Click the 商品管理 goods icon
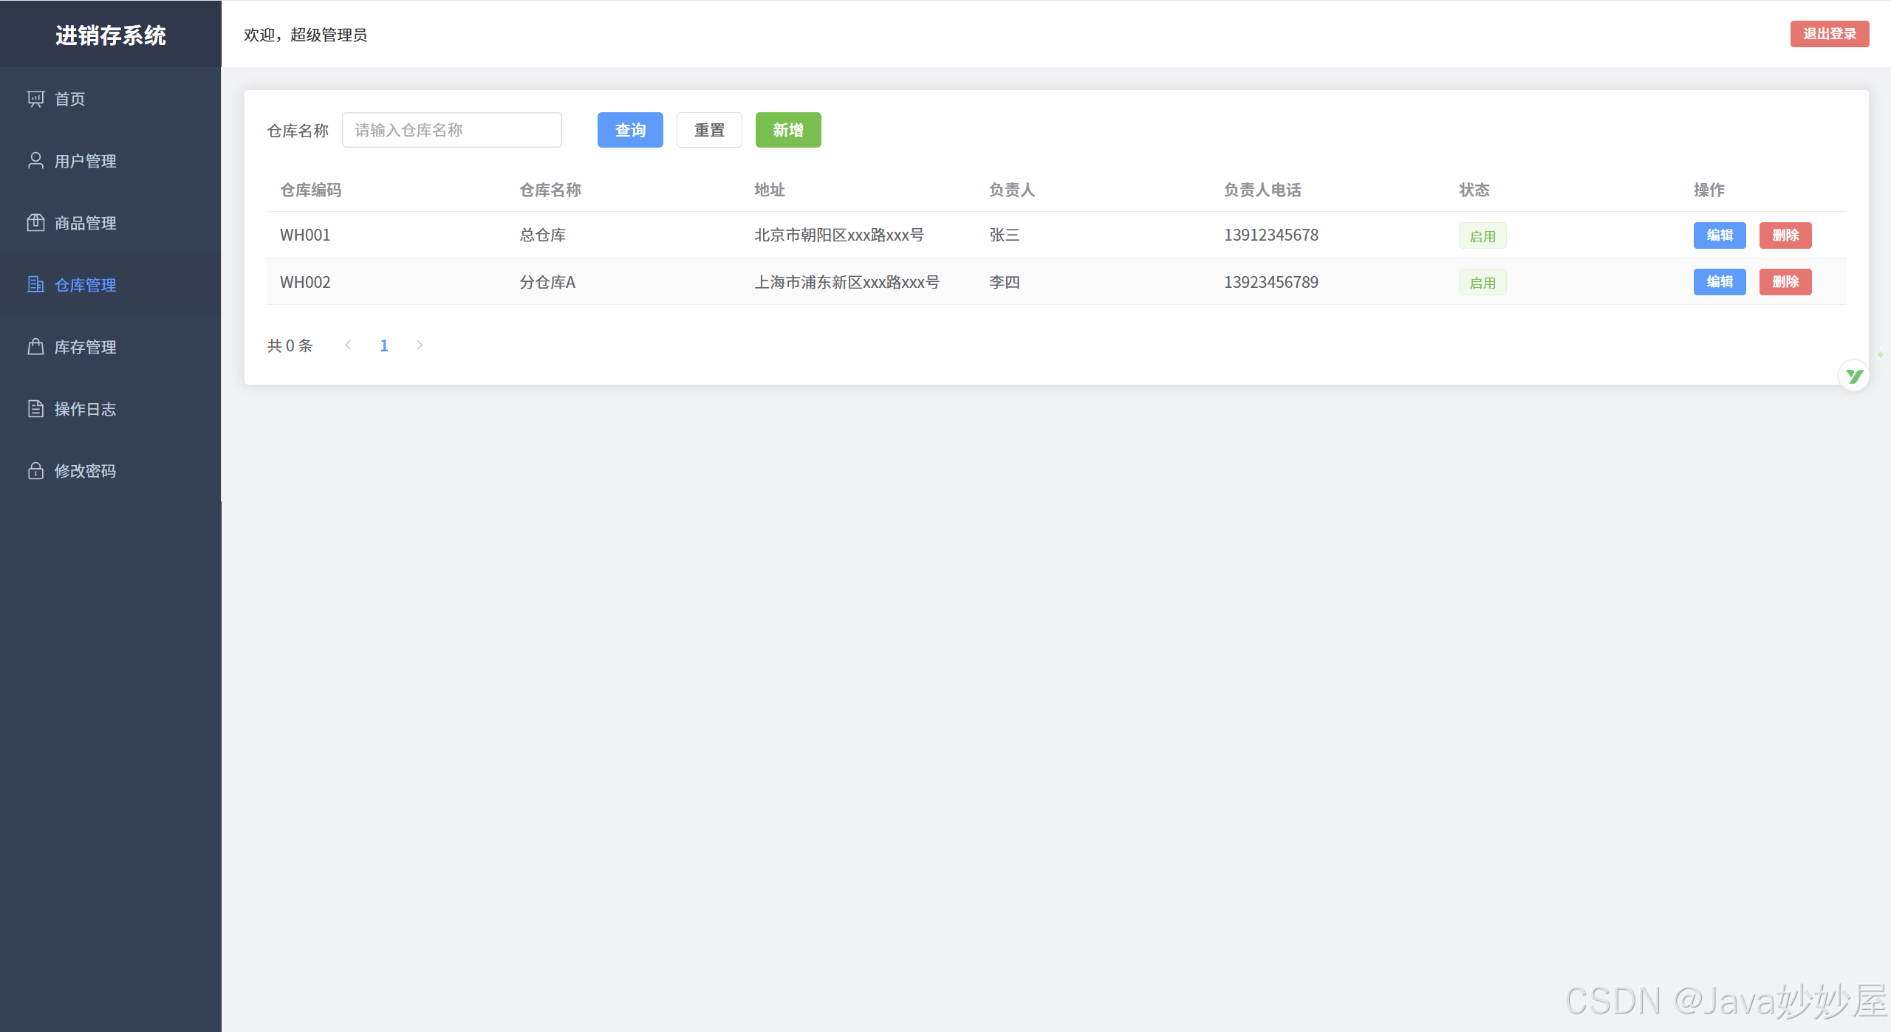Viewport: 1891px width, 1032px height. pyautogui.click(x=35, y=223)
